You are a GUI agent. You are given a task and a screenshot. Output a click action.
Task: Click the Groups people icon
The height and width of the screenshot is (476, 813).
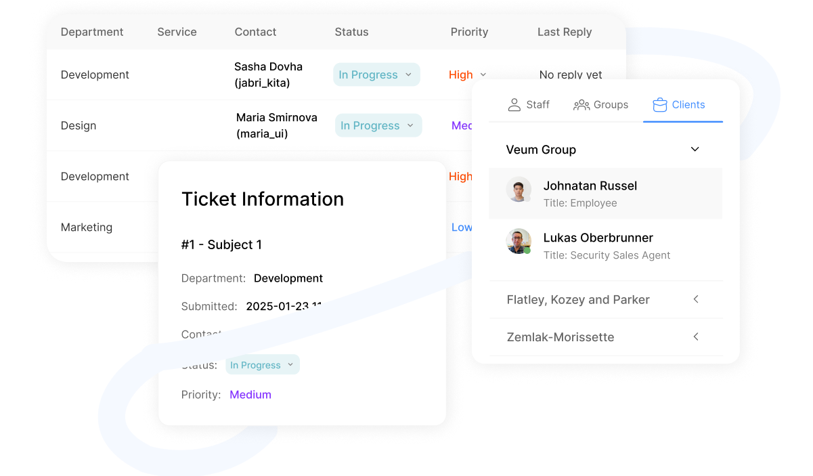(x=581, y=105)
